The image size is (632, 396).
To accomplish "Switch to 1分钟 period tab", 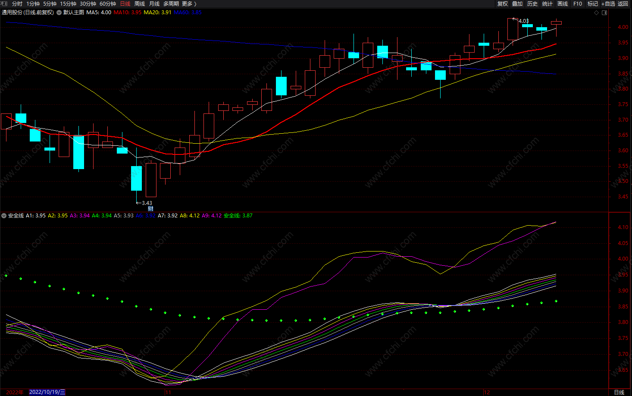I will click(x=33, y=4).
